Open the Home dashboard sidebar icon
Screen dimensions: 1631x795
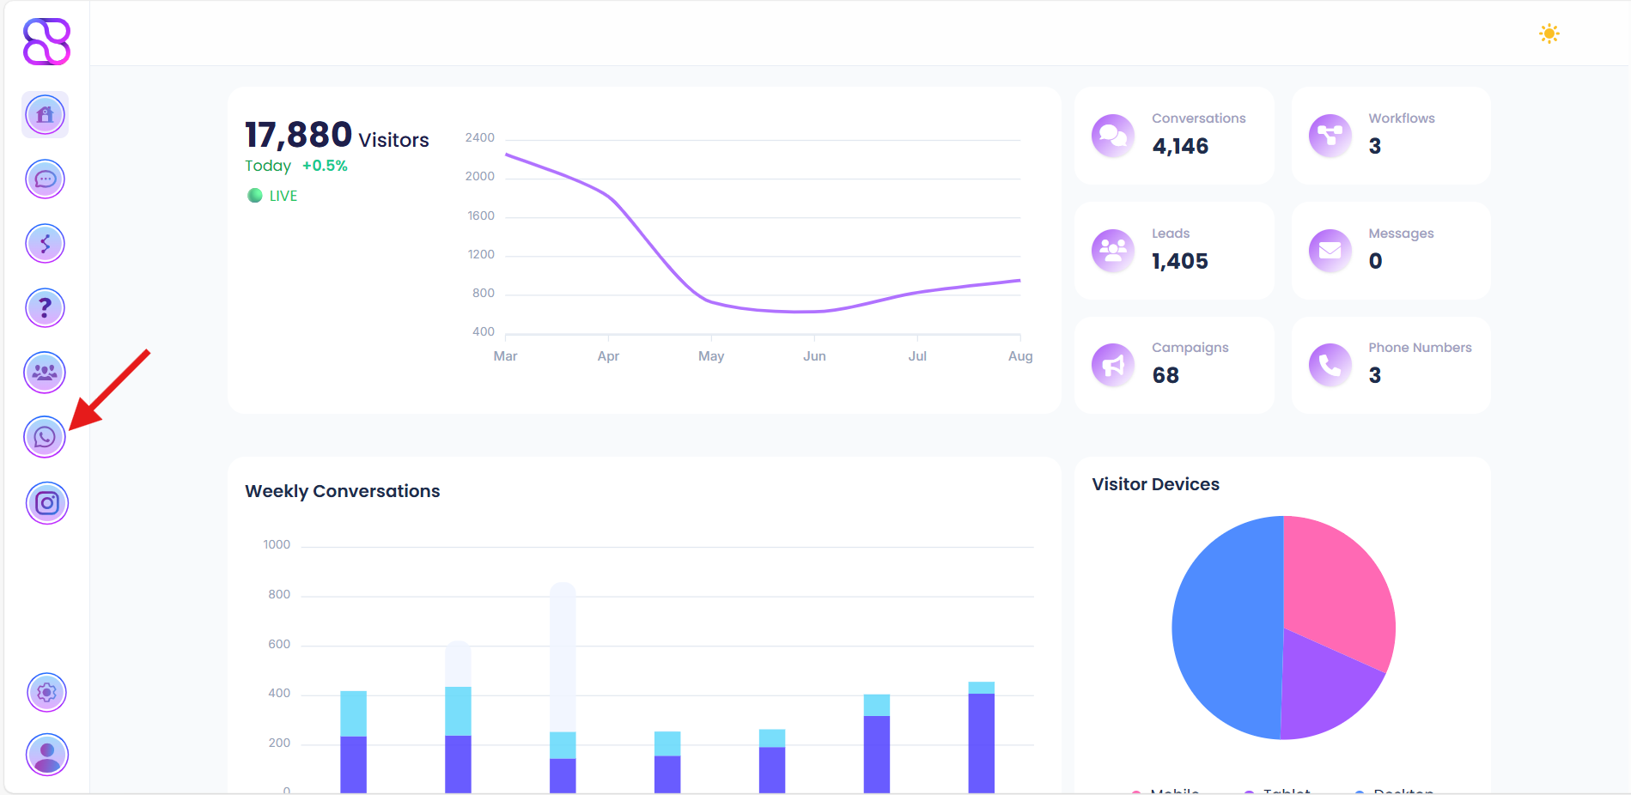46,114
